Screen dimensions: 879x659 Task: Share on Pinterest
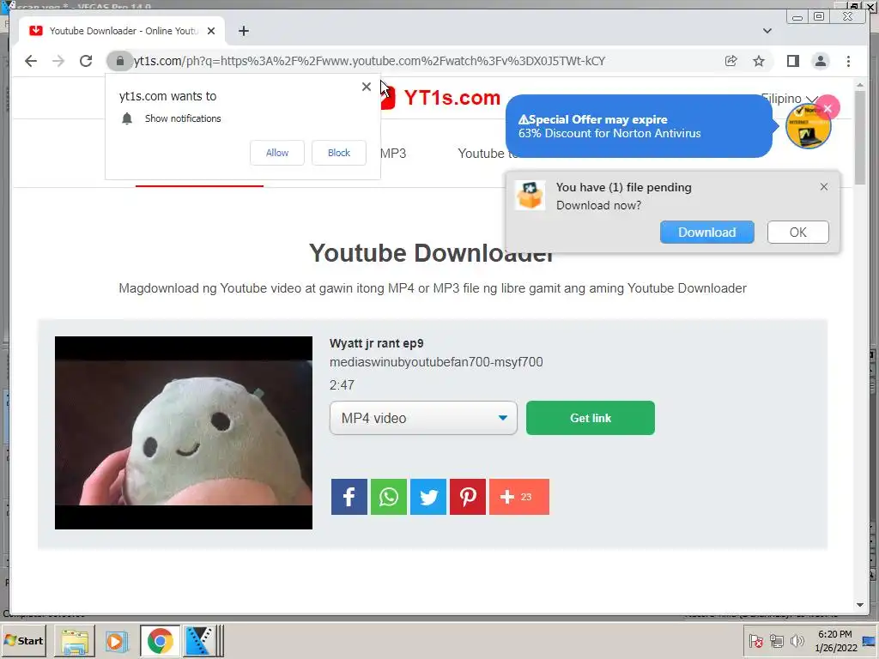pyautogui.click(x=468, y=497)
